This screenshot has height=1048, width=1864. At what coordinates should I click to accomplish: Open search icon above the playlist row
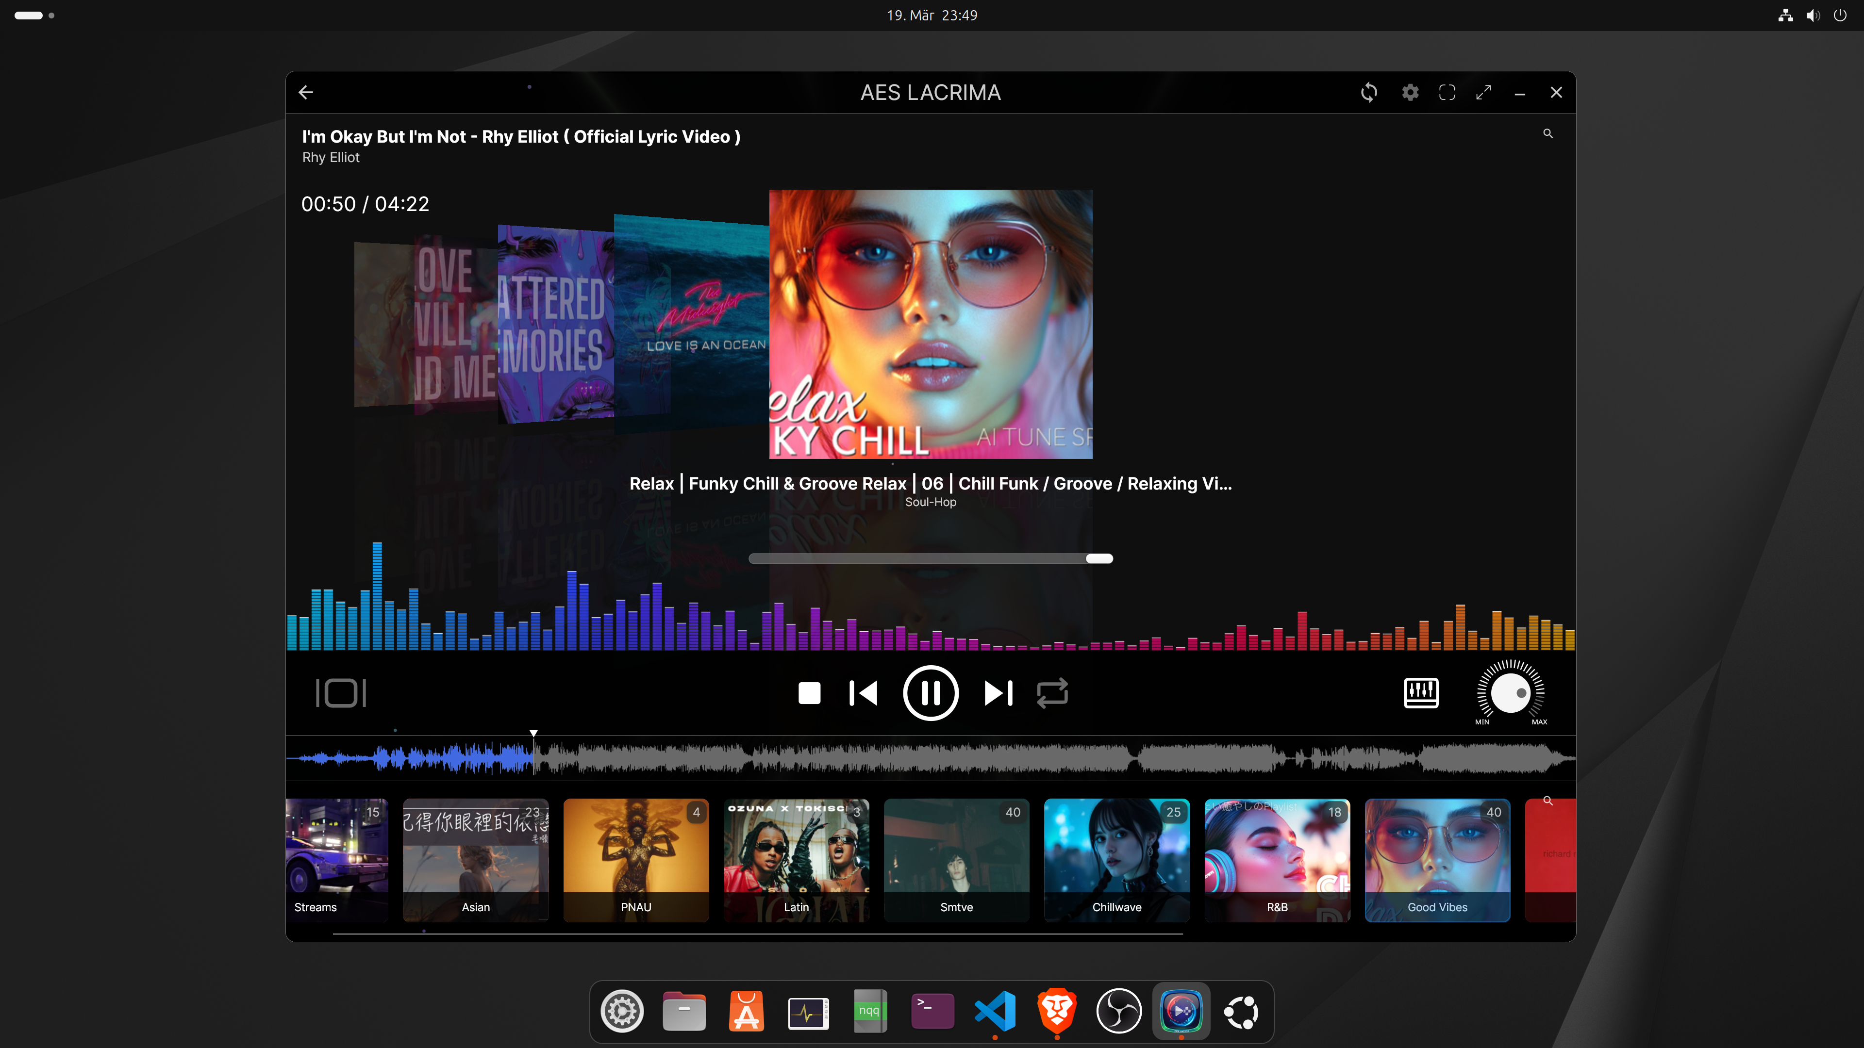click(1548, 801)
